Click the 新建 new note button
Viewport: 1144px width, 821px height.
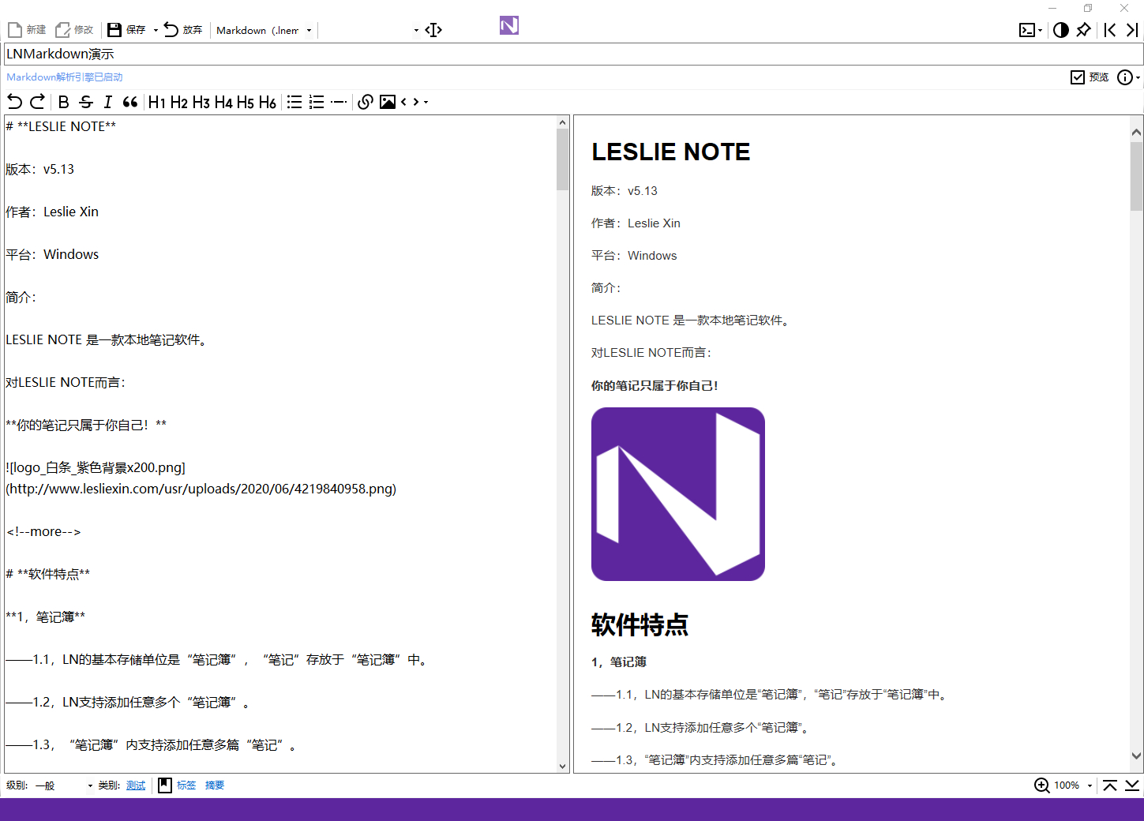pyautogui.click(x=27, y=30)
